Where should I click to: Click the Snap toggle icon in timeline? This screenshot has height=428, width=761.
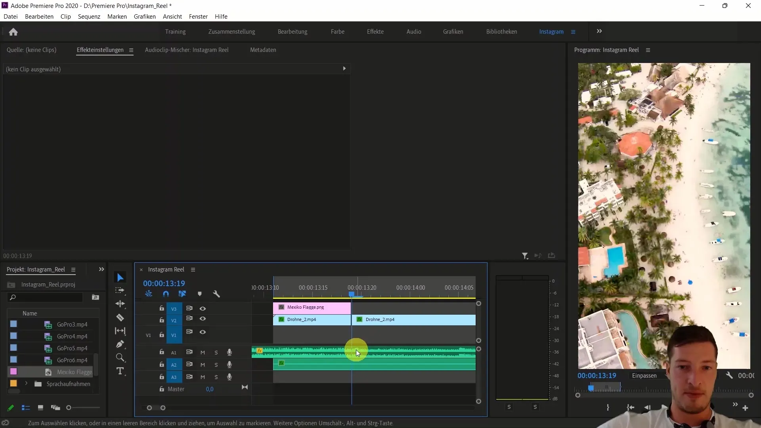(166, 294)
